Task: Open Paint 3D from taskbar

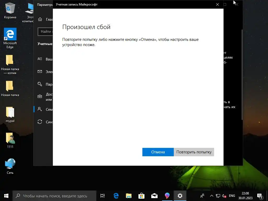Action: 167,196
